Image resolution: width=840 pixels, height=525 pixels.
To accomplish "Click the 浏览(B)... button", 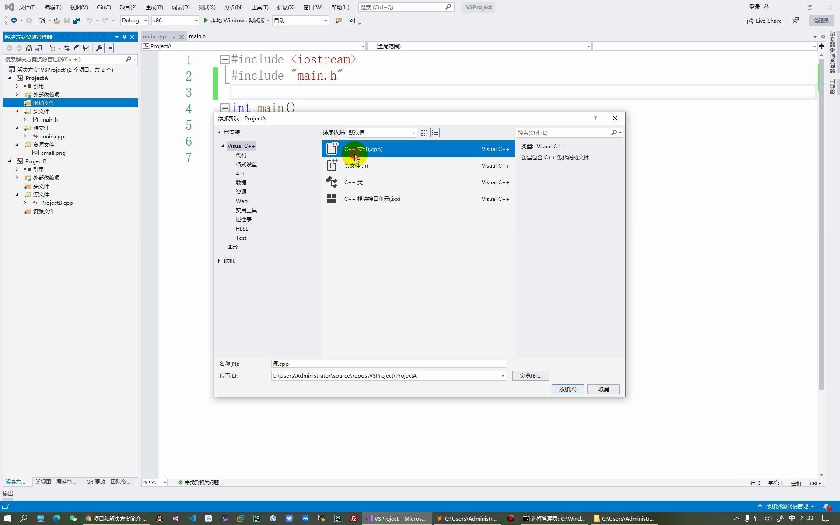I will 530,375.
